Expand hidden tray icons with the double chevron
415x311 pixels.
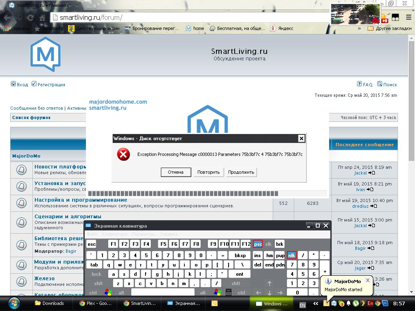pyautogui.click(x=315, y=303)
